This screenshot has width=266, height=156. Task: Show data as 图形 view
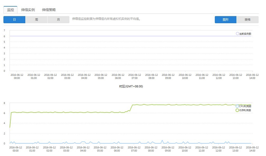point(225,19)
